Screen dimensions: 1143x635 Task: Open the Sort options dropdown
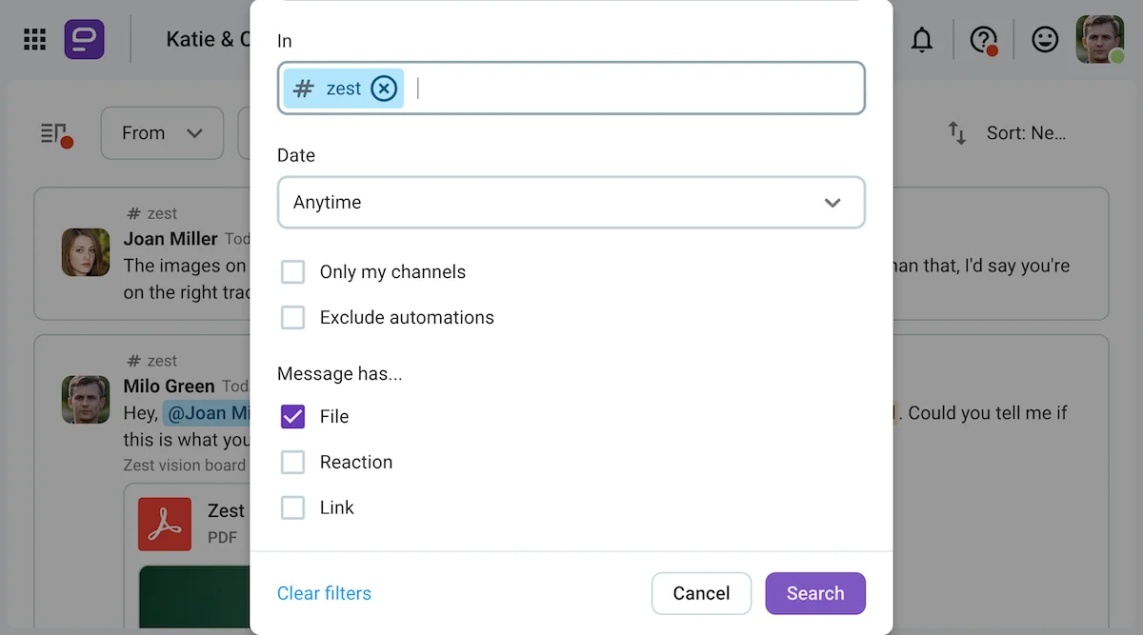1027,132
